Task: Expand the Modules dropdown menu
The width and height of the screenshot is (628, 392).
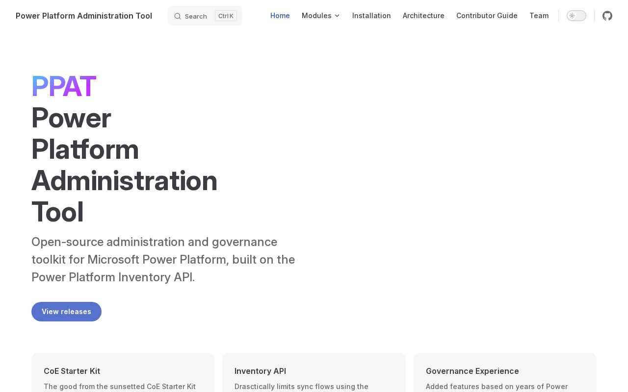Action: pos(321,16)
